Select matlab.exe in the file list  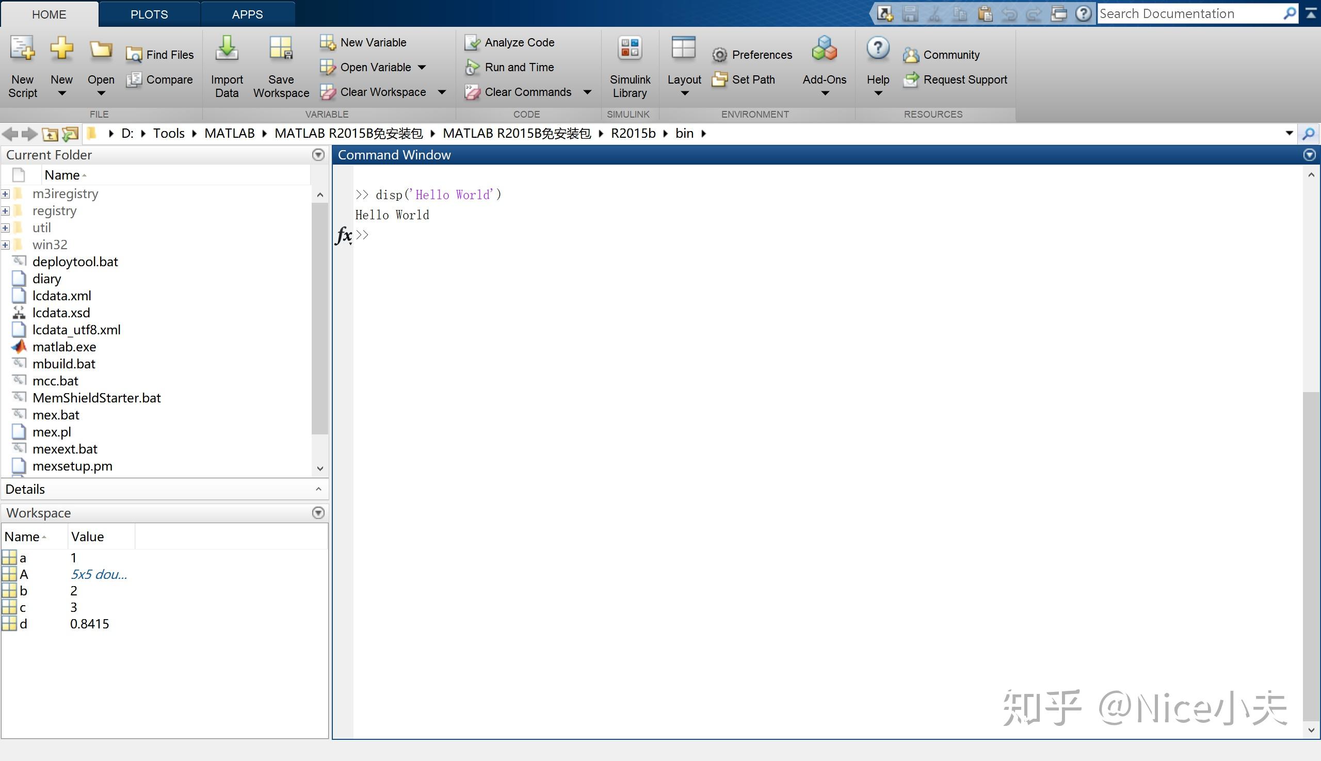[x=65, y=347]
